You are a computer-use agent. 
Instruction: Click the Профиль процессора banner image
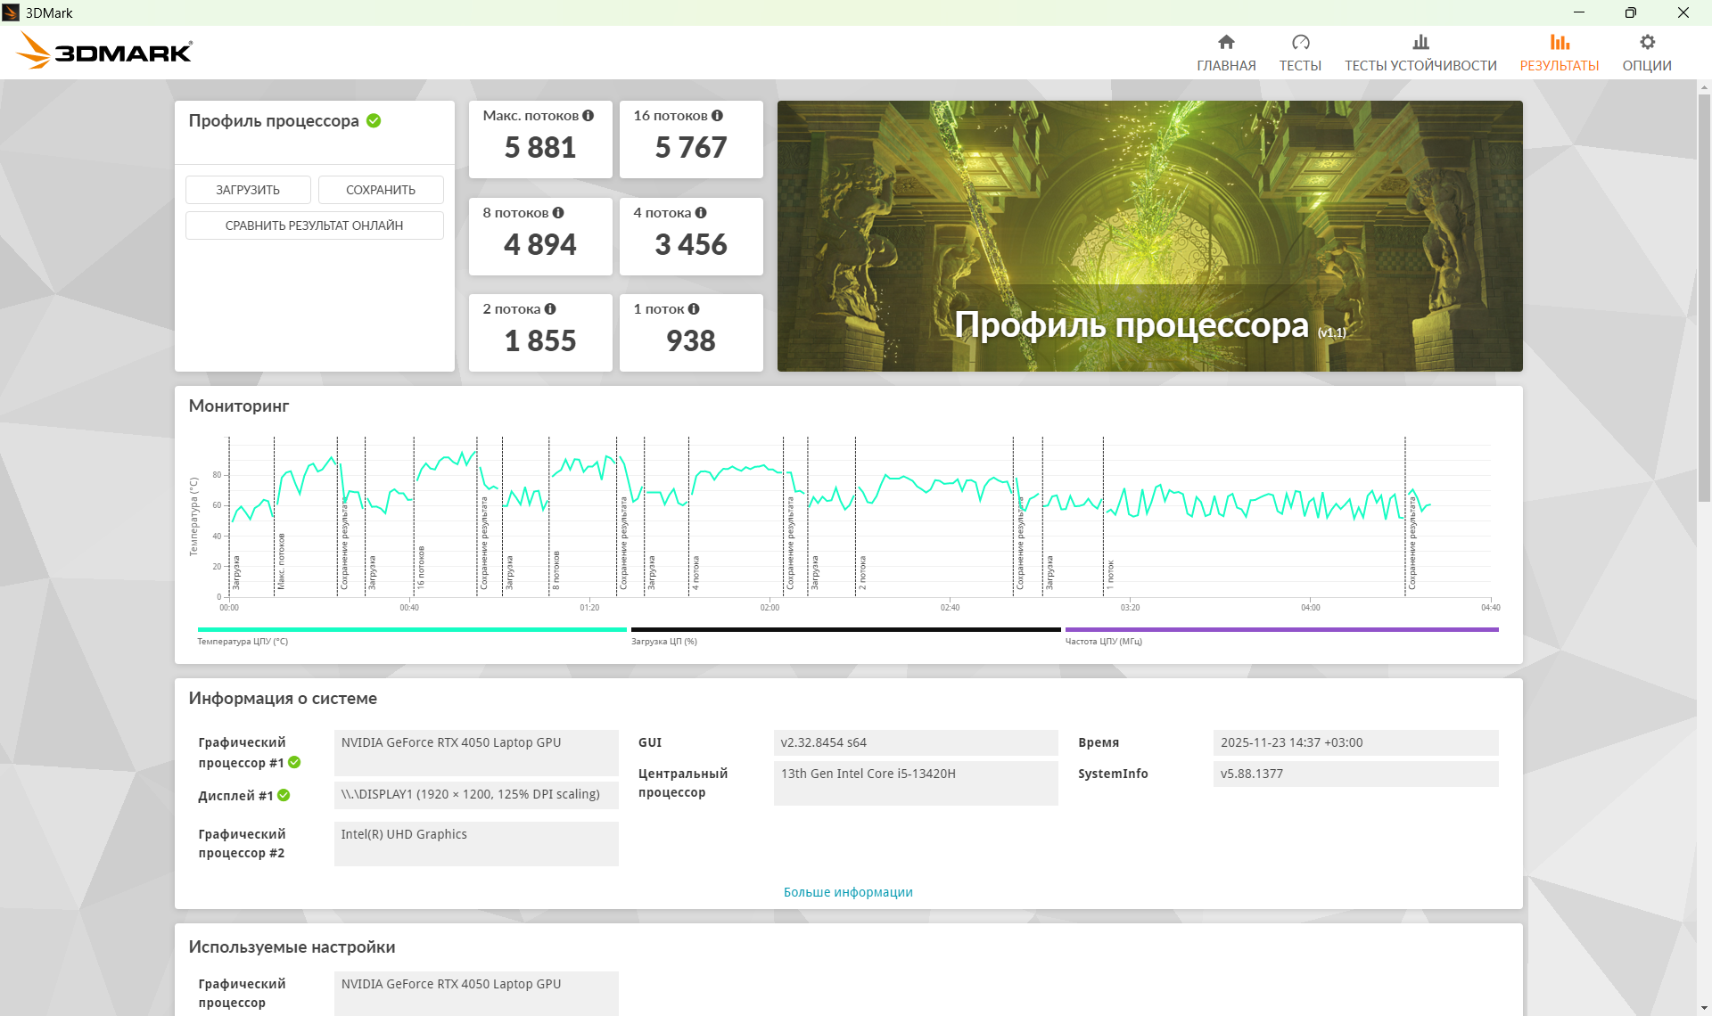pos(1149,236)
